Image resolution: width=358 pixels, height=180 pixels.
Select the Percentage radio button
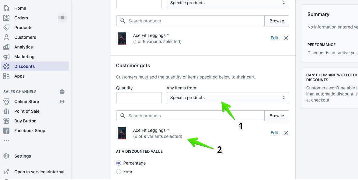[119, 163]
